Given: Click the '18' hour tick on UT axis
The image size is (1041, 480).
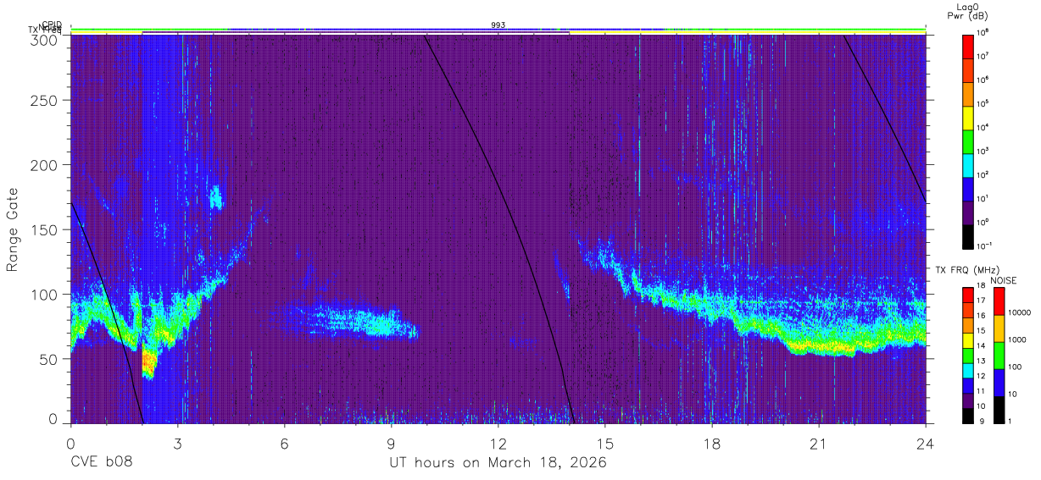Looking at the screenshot, I should 712,444.
